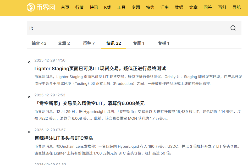Open the 数据 nav item
248x165 pixels.
(179, 7)
